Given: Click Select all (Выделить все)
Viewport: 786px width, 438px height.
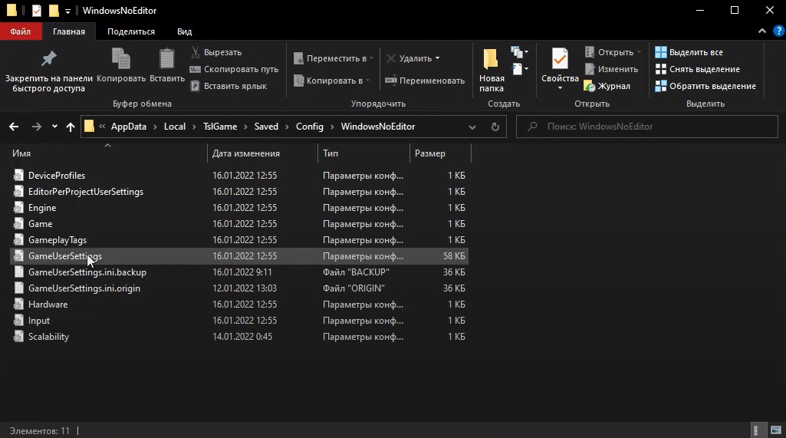Looking at the screenshot, I should pyautogui.click(x=688, y=52).
